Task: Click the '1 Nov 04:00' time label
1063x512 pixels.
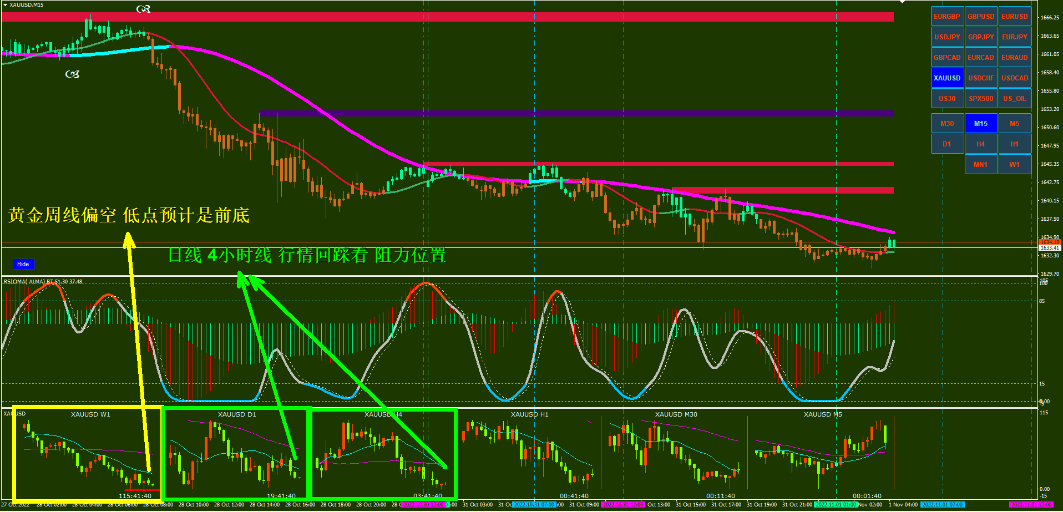Action: pyautogui.click(x=903, y=505)
